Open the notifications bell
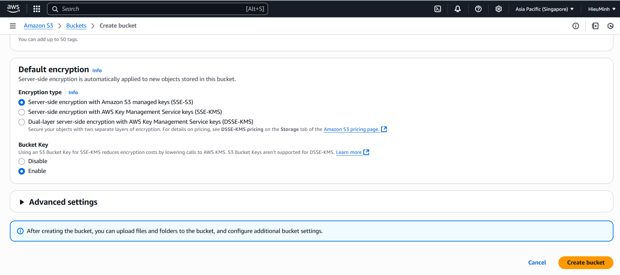 458,9
